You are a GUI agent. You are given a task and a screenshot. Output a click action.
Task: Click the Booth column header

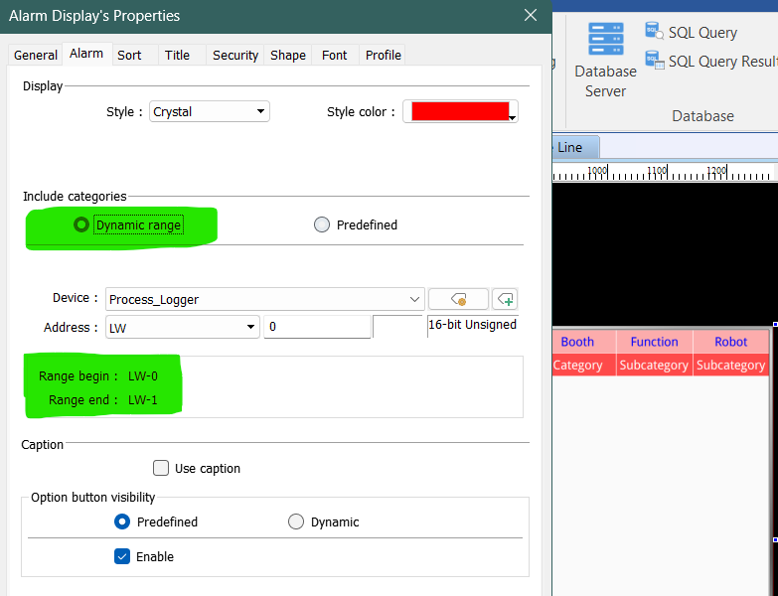coord(577,342)
